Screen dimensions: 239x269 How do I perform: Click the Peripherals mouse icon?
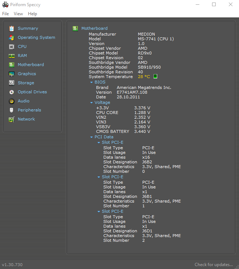12,110
